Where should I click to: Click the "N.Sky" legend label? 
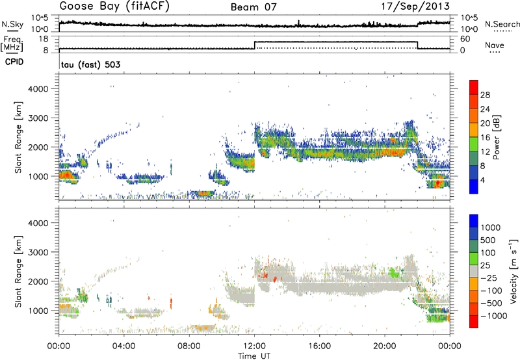pos(12,25)
